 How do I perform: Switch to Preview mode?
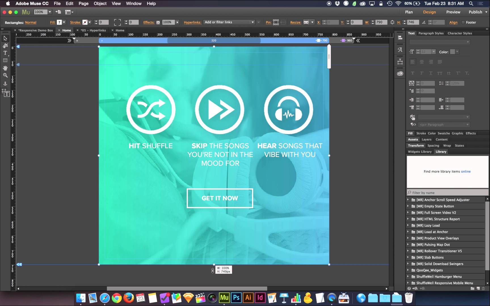(453, 12)
